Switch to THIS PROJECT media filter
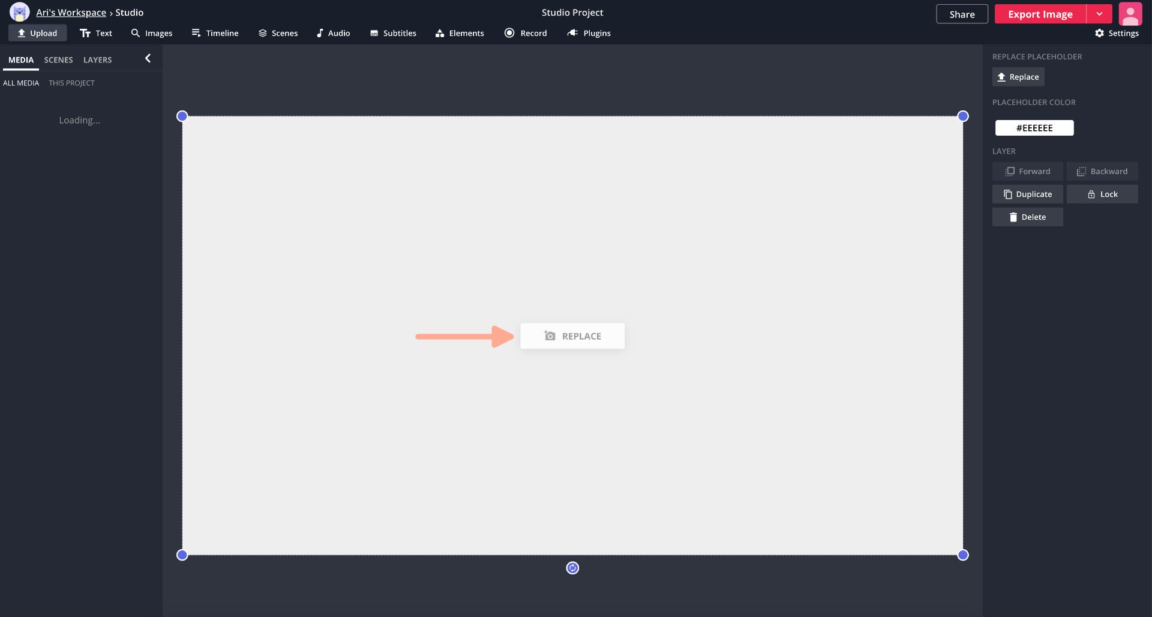Screen dimensions: 1152x617 [71, 83]
